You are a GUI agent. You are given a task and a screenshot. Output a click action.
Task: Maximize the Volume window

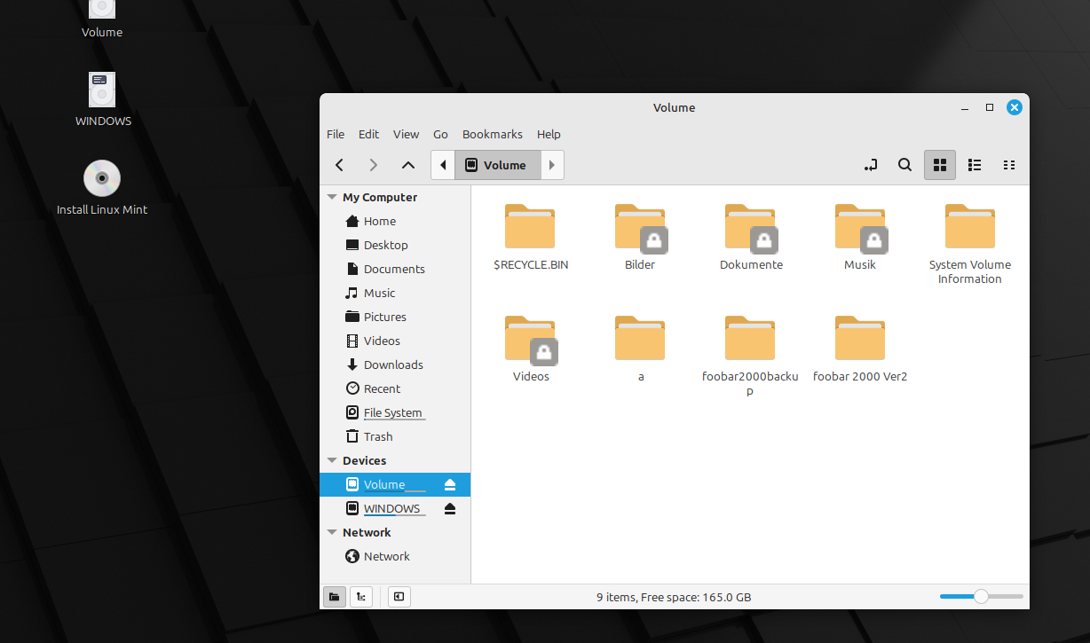[x=990, y=107]
